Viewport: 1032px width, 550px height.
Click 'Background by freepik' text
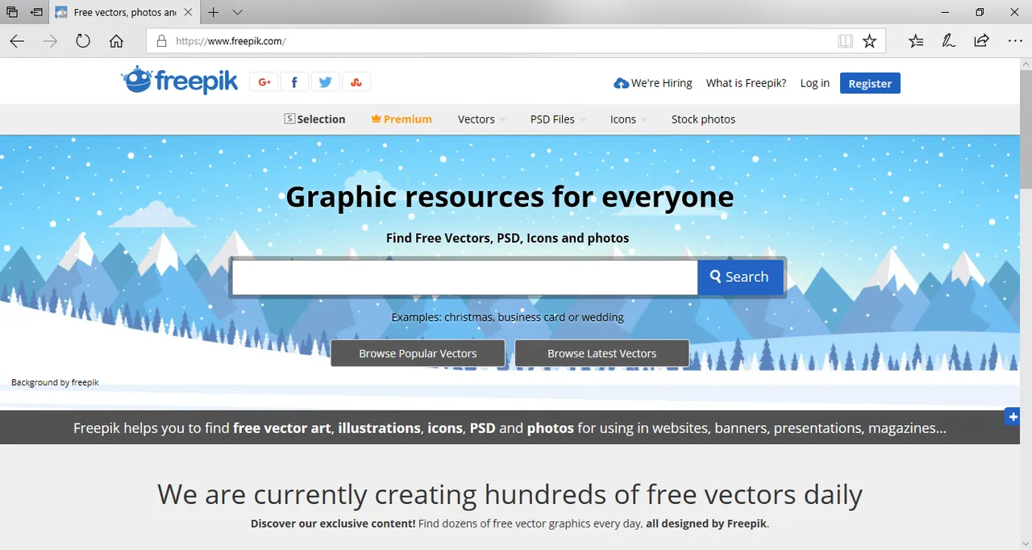coord(55,382)
